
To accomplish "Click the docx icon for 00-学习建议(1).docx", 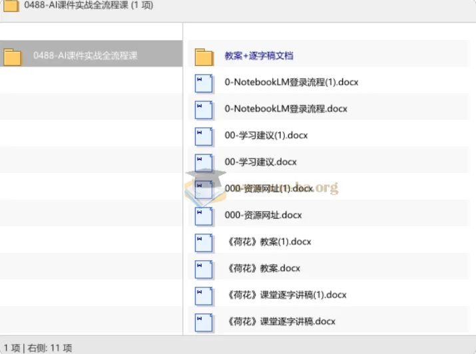I will point(204,136).
